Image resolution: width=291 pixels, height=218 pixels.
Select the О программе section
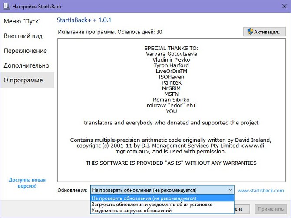[23, 80]
